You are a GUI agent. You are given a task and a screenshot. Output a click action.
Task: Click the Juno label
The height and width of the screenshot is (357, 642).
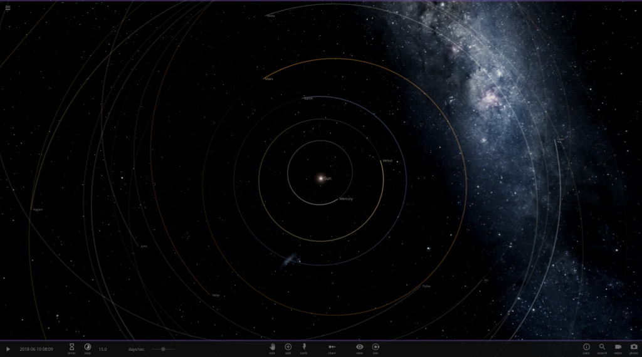point(144,246)
